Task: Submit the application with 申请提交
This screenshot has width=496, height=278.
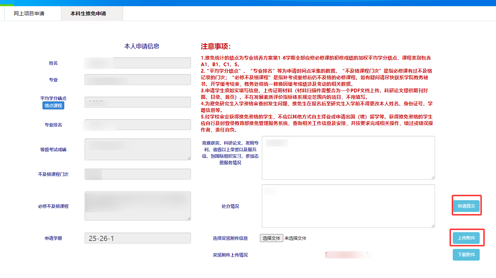Action: [466, 206]
